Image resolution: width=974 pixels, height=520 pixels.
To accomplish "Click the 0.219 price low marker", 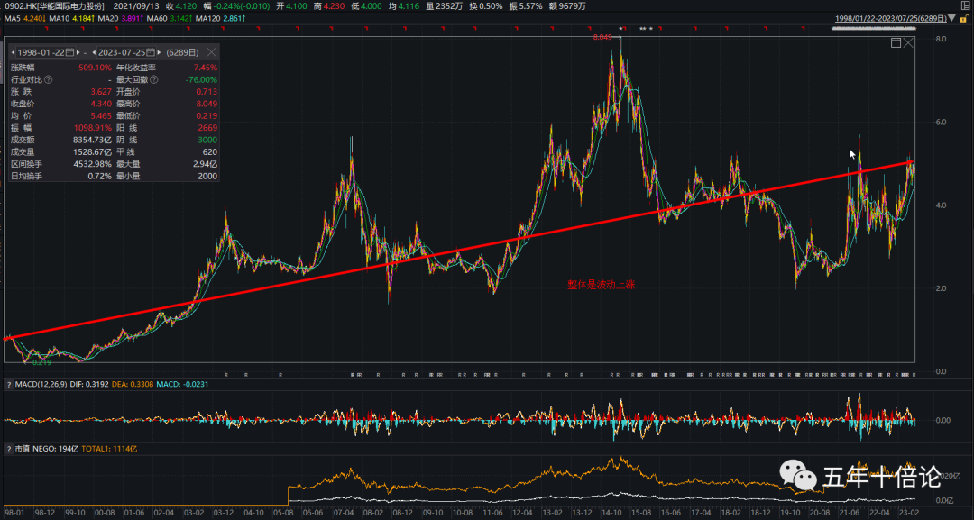I will [41, 362].
